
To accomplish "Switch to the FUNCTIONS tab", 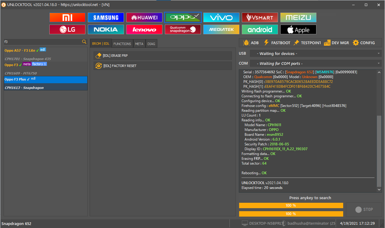I will click(x=122, y=44).
